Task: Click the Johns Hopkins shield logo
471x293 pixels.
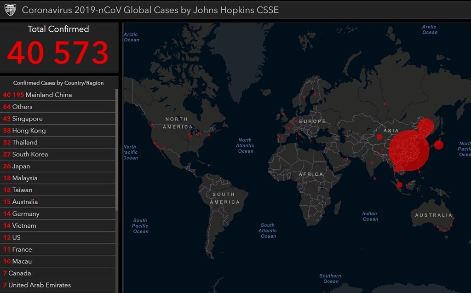Action: click(x=10, y=10)
